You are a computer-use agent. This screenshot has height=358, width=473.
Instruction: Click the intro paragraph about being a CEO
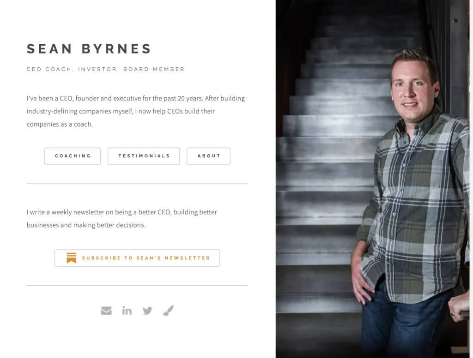136,111
